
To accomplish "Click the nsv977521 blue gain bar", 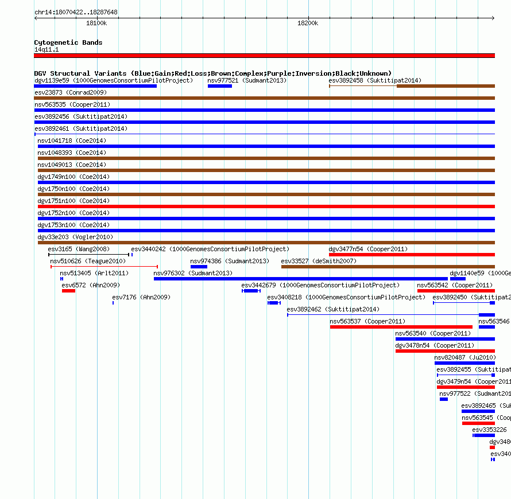I will click(220, 86).
